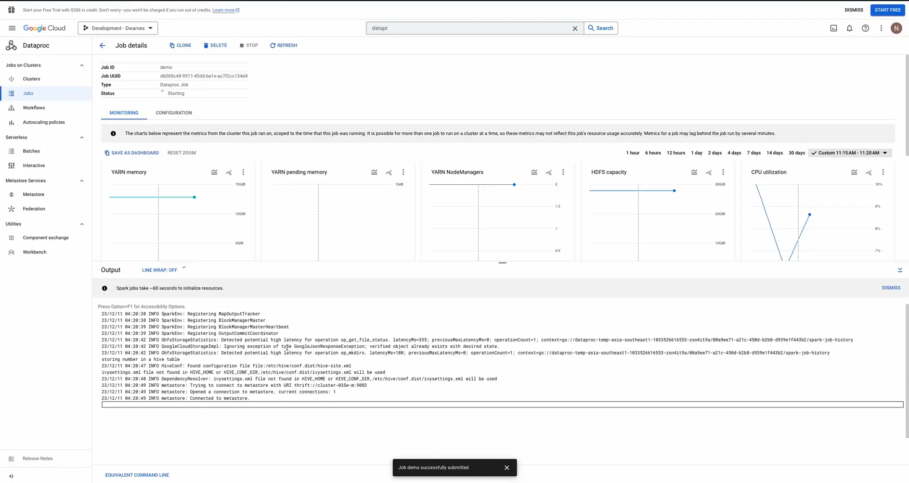Image resolution: width=909 pixels, height=483 pixels.
Task: Open Clusters in the sidebar
Action: coord(46,79)
